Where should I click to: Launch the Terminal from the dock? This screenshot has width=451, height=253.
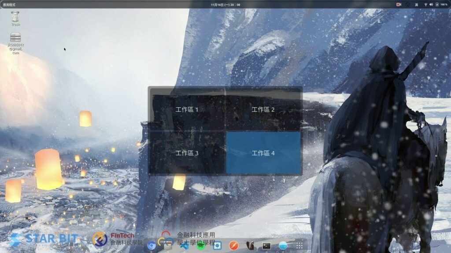click(x=266, y=246)
